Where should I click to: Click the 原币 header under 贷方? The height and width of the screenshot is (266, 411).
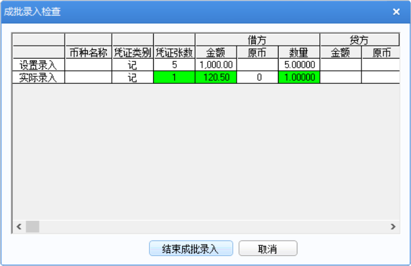[x=381, y=53]
